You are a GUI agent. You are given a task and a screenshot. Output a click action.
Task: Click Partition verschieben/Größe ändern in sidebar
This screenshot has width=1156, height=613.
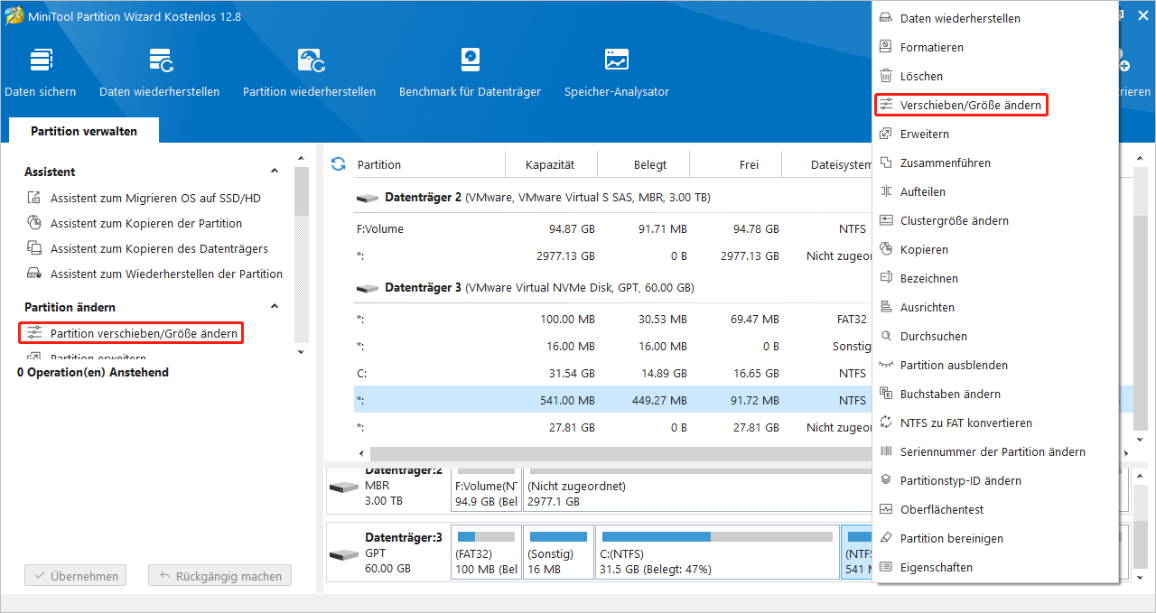(x=131, y=333)
